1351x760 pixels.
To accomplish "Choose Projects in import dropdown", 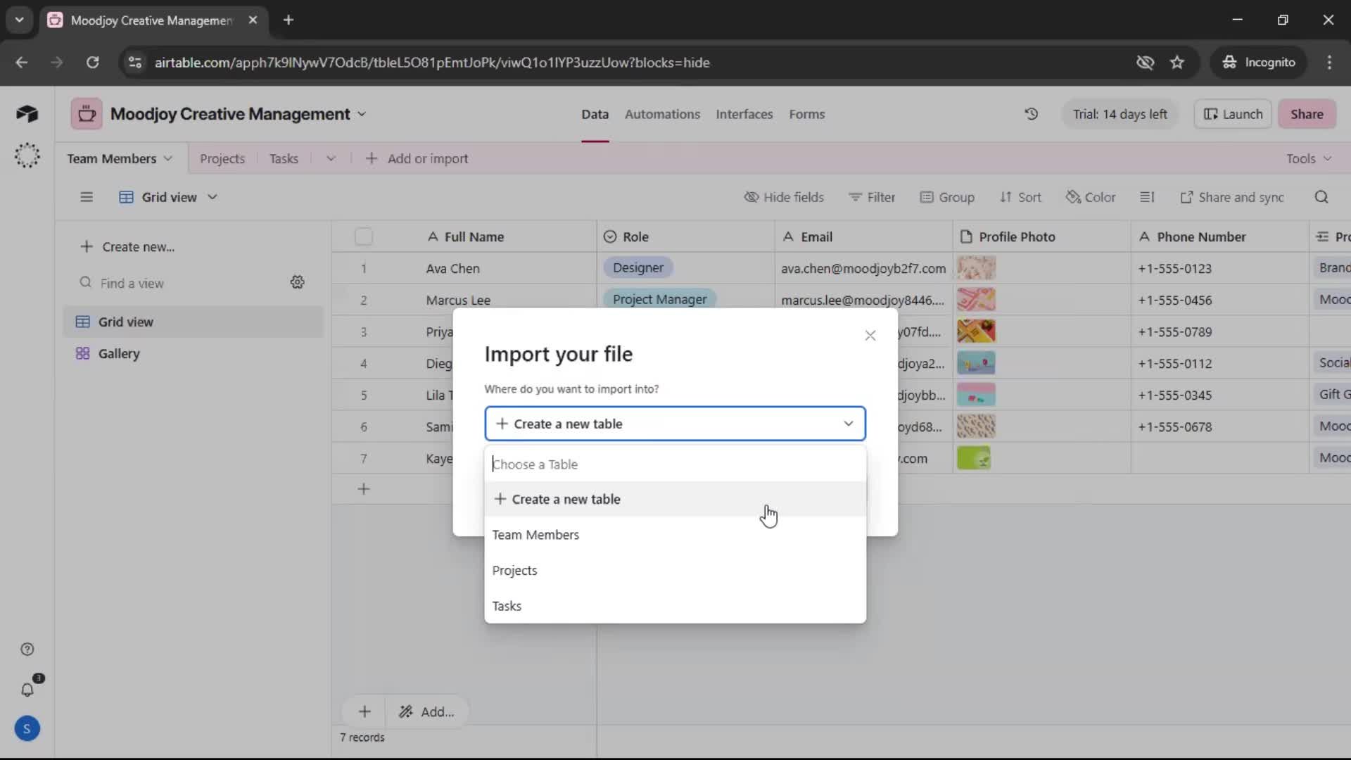I will coord(675,571).
